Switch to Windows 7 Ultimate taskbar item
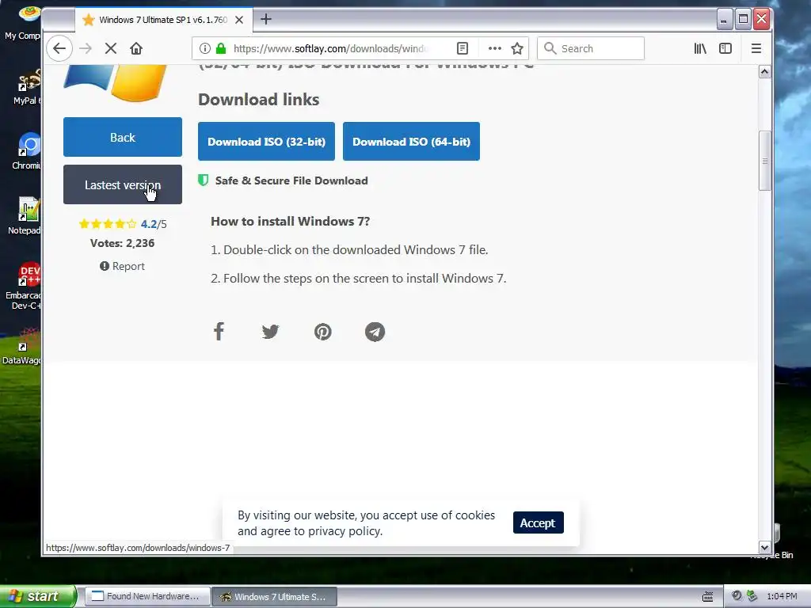Image resolution: width=811 pixels, height=608 pixels. pyautogui.click(x=275, y=596)
